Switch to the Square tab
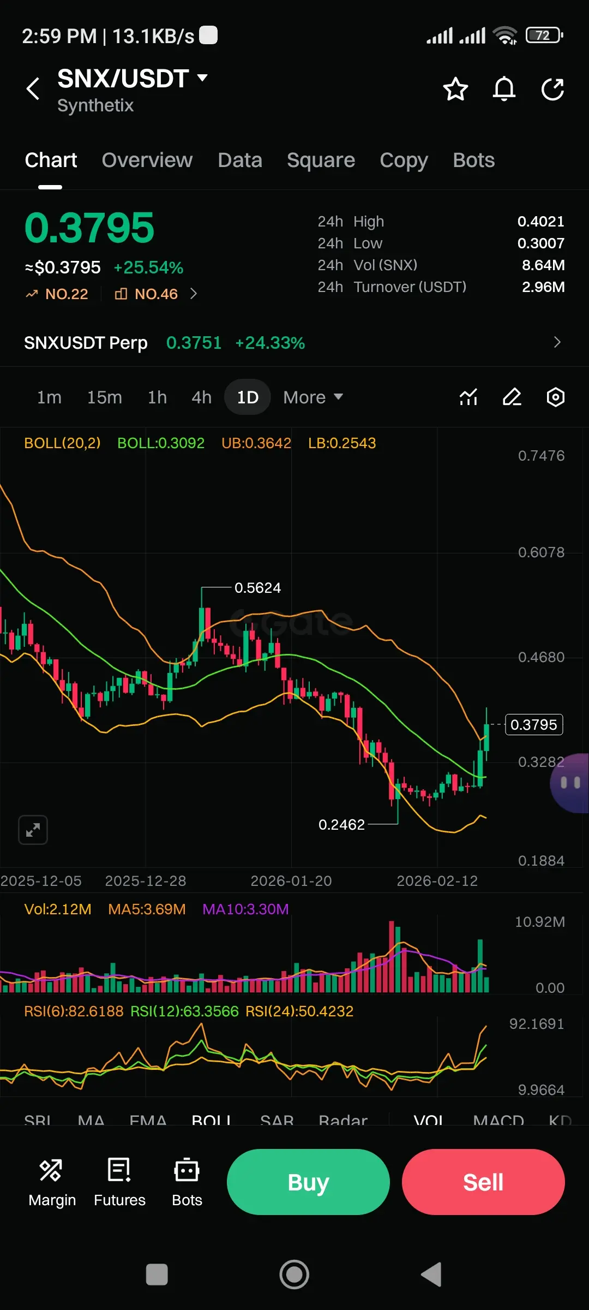Viewport: 589px width, 1310px height. click(x=321, y=160)
